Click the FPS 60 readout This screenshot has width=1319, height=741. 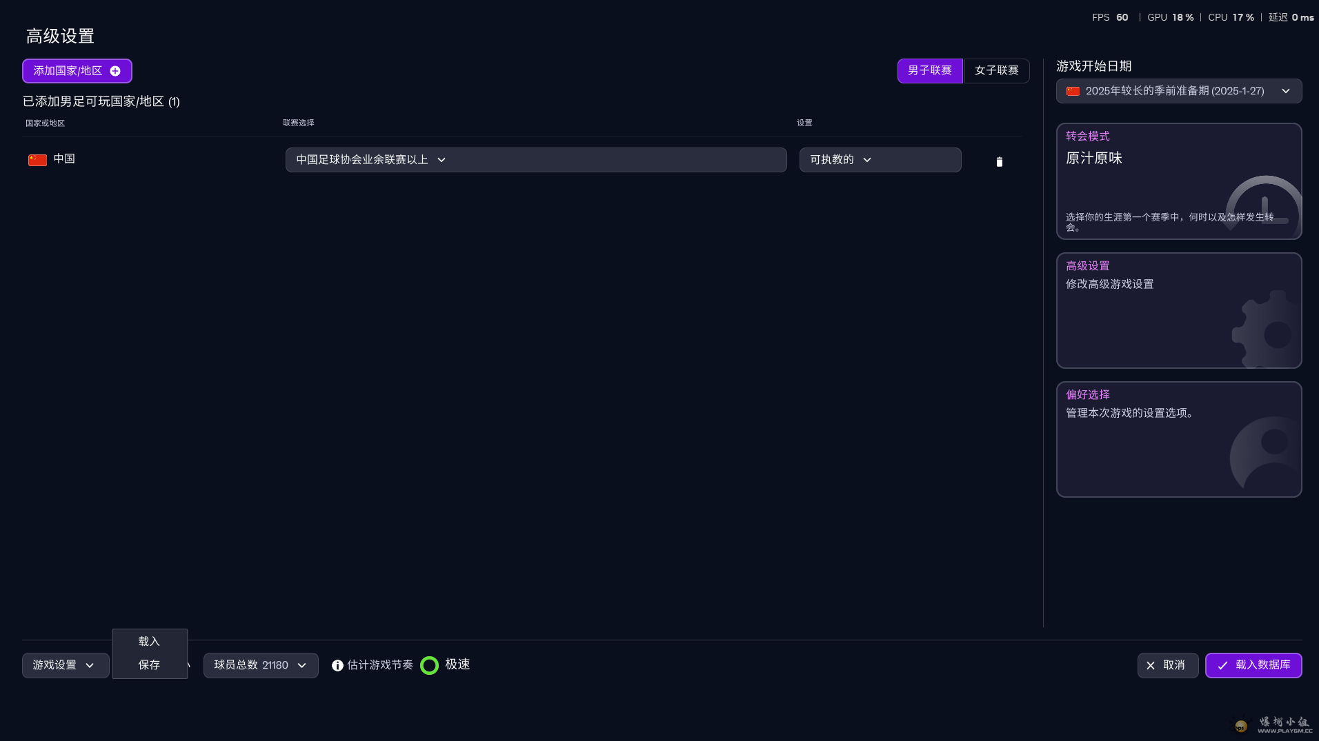pos(1110,17)
